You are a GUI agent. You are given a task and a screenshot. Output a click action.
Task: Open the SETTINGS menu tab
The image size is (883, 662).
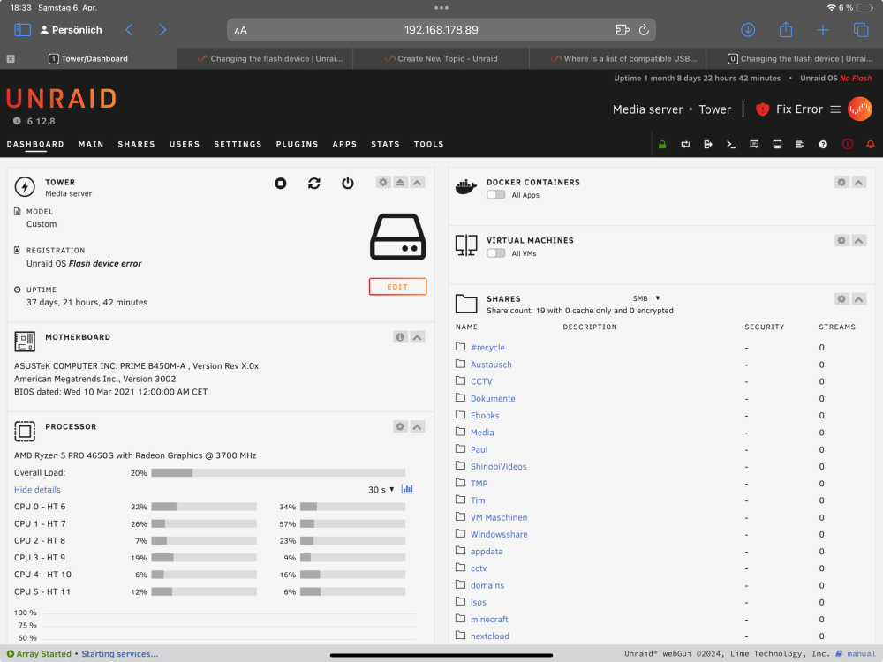(238, 144)
